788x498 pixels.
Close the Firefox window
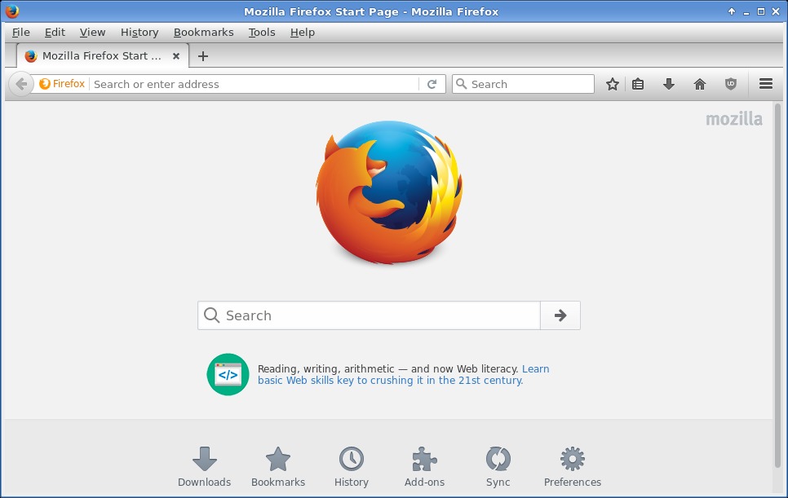[x=776, y=11]
